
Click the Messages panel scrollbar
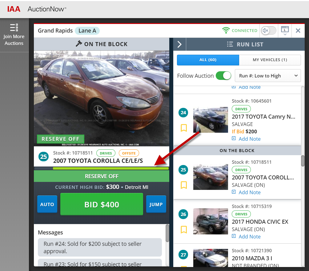point(167,234)
